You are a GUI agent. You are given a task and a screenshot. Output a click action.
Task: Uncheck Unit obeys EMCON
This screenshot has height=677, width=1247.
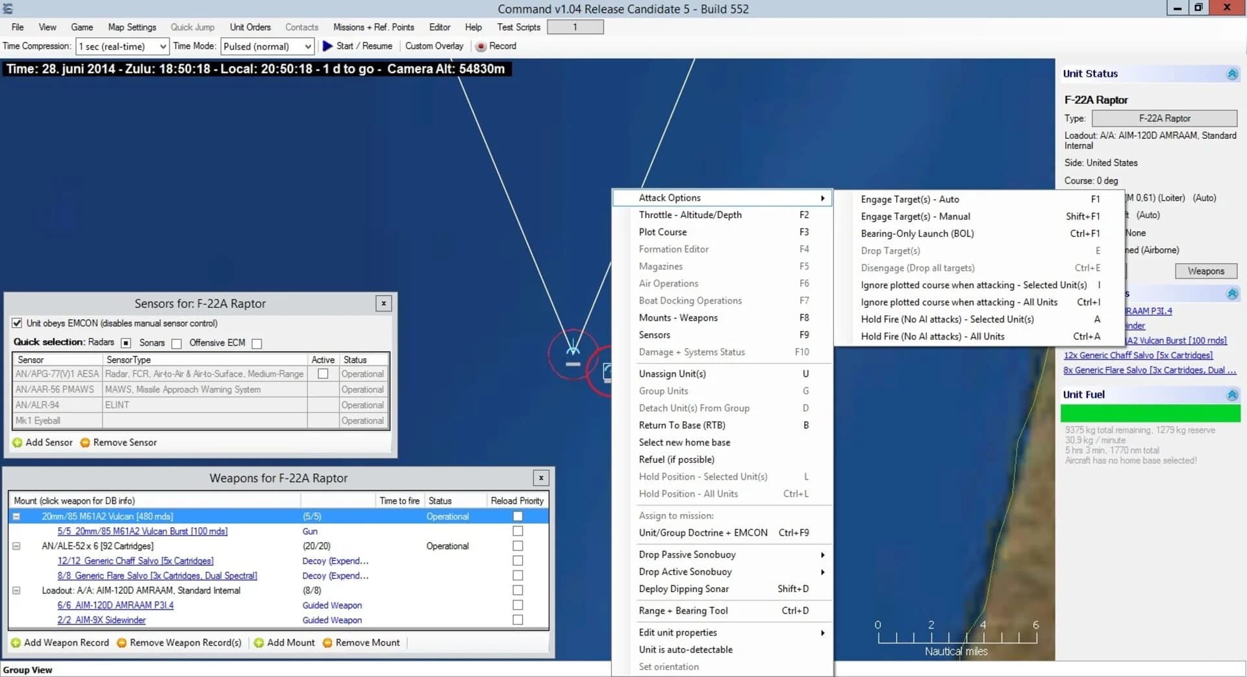pos(17,323)
